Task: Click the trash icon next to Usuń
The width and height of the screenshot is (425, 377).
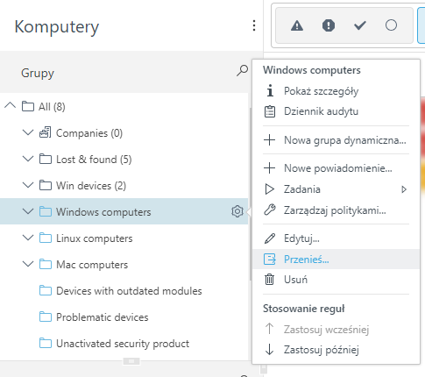Action: click(x=269, y=280)
